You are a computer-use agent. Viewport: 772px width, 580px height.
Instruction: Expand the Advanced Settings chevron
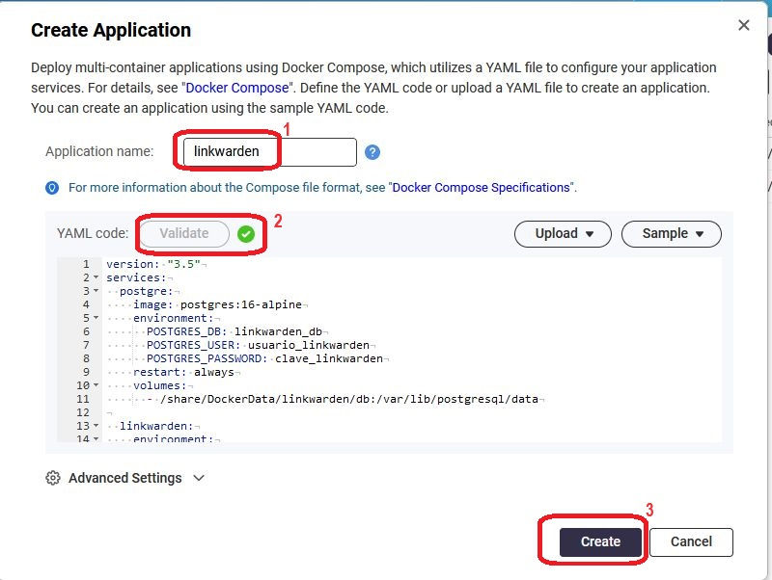199,478
